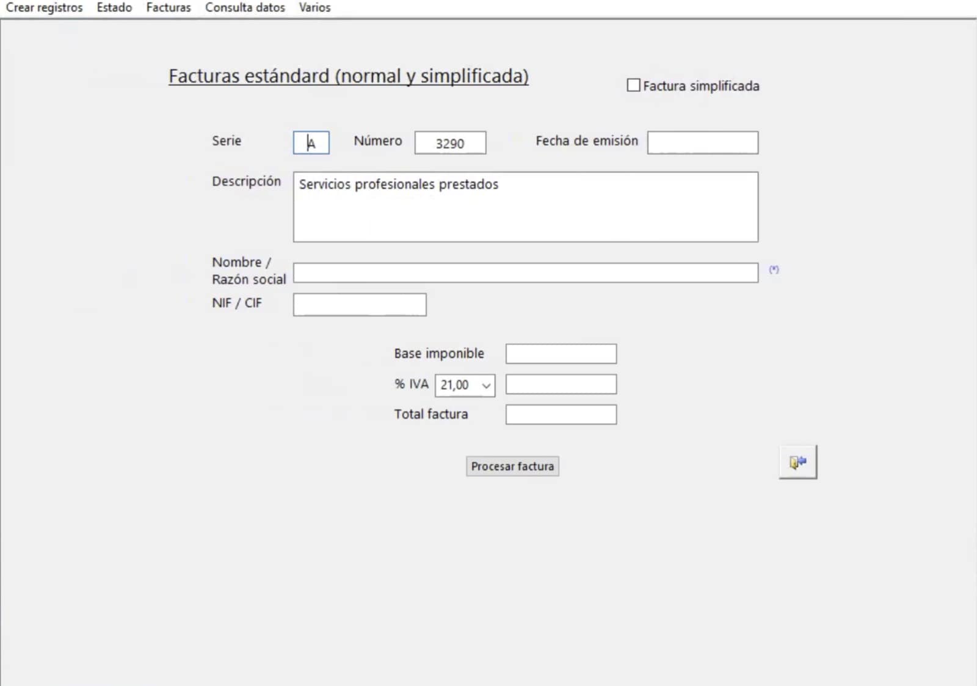Screen dimensions: 977x686
Task: Click the Facturas estándar page heading
Action: point(348,76)
